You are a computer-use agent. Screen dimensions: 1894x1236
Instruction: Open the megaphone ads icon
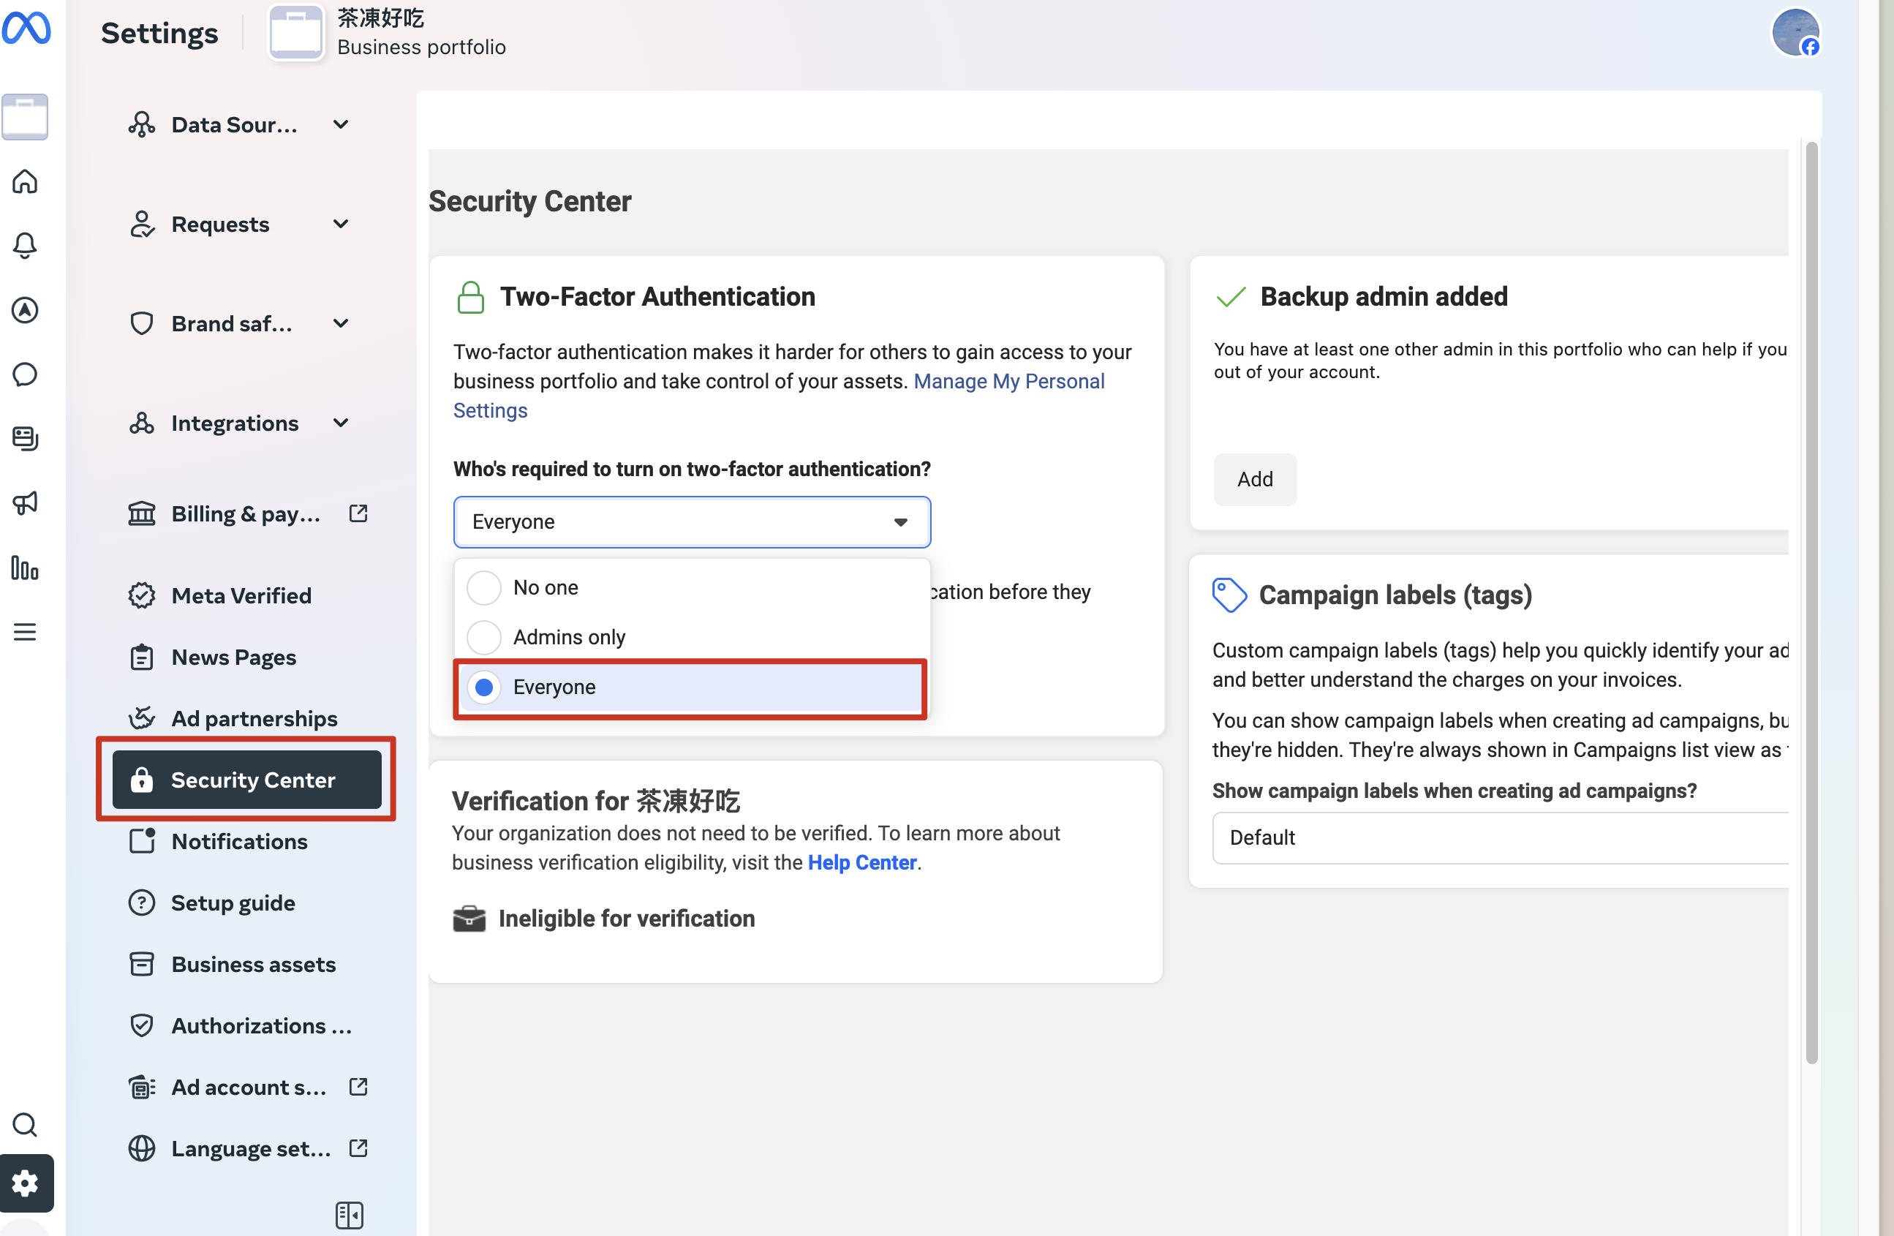(x=25, y=503)
